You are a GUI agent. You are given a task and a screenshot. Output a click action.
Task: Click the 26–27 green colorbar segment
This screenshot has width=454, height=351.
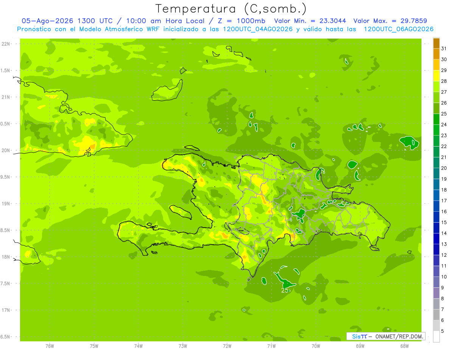point(436,97)
